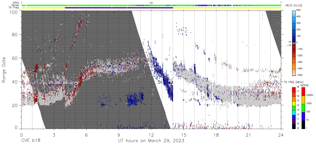The height and width of the screenshot is (146, 316).
Task: Click the 16 label in the TX FRQ legend
Action: [x=298, y=96]
